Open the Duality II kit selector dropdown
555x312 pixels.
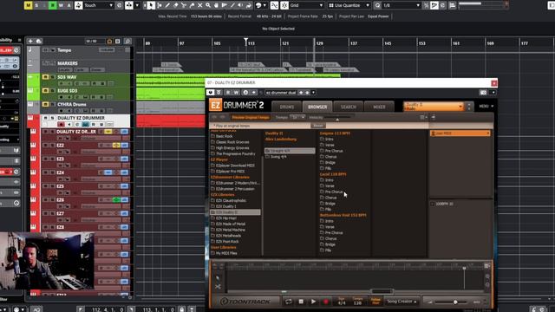point(434,106)
